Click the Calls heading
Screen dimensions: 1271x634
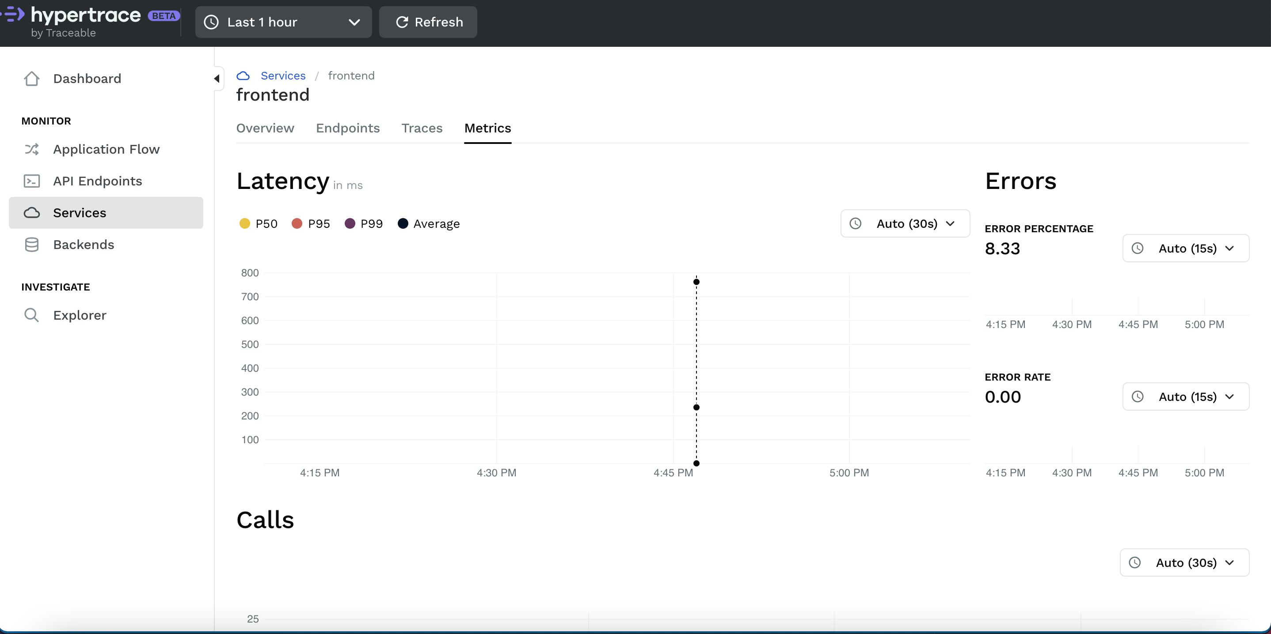(x=265, y=520)
